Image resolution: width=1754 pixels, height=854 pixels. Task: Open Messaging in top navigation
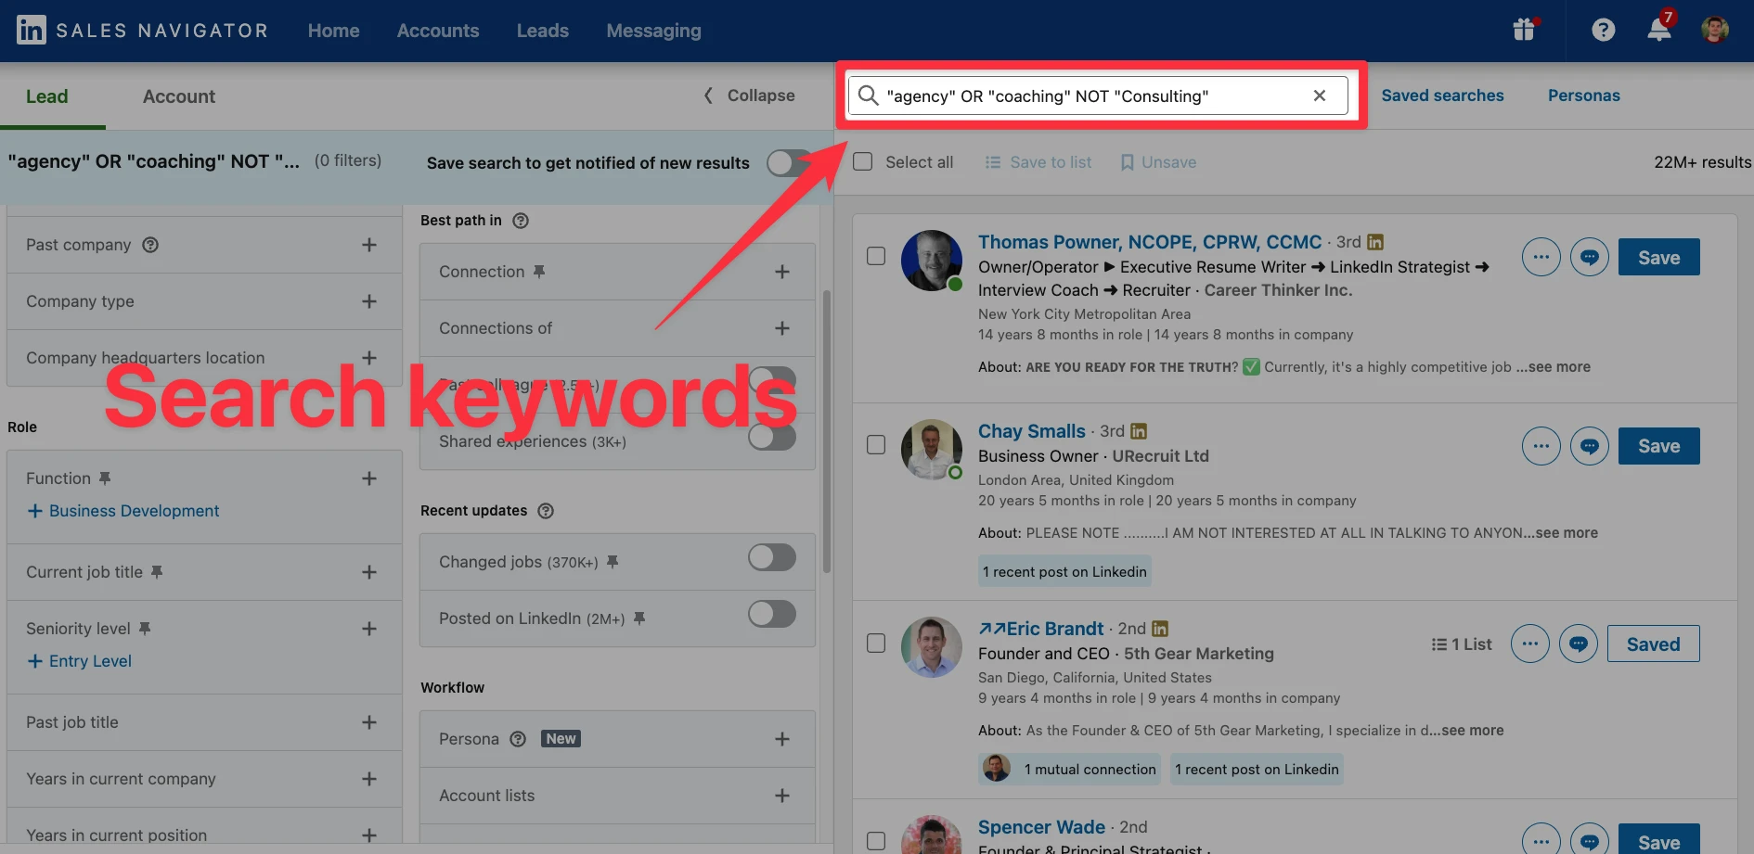(653, 31)
